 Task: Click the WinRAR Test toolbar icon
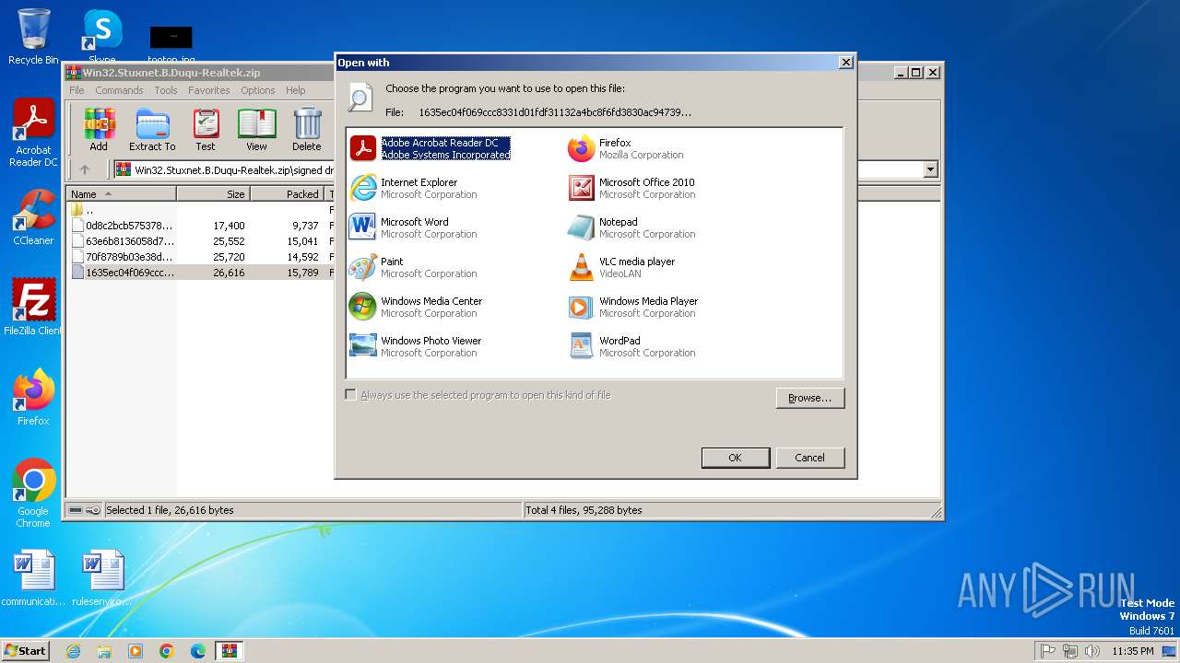click(206, 130)
